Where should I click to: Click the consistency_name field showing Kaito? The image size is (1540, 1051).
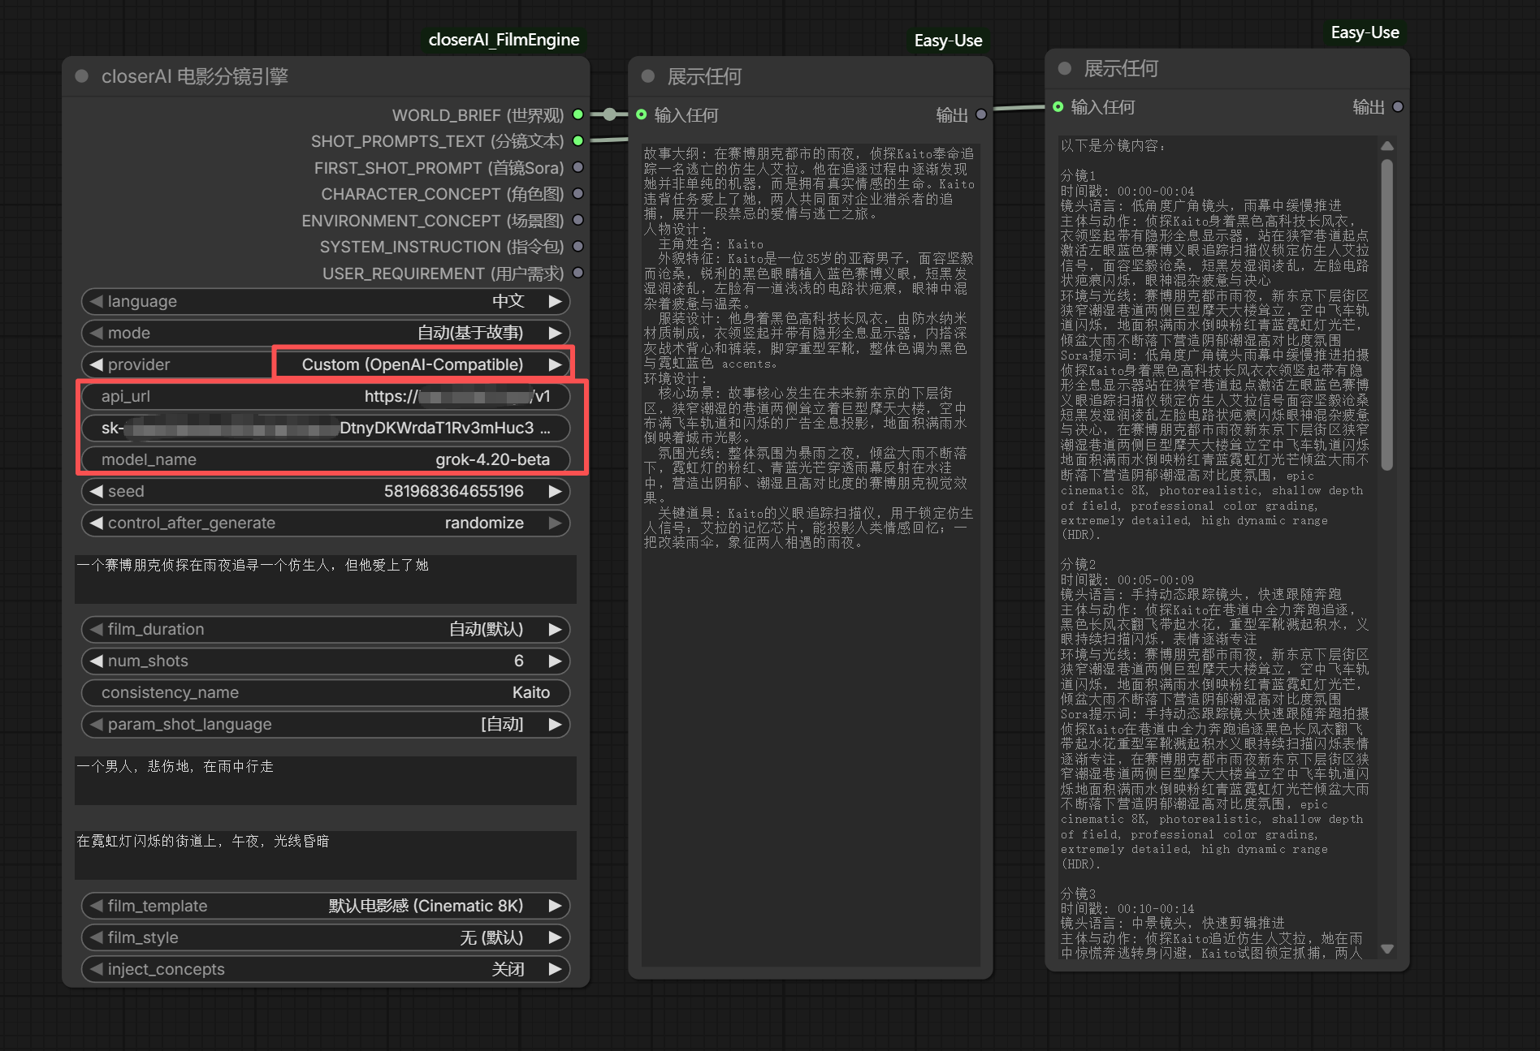pos(325,692)
